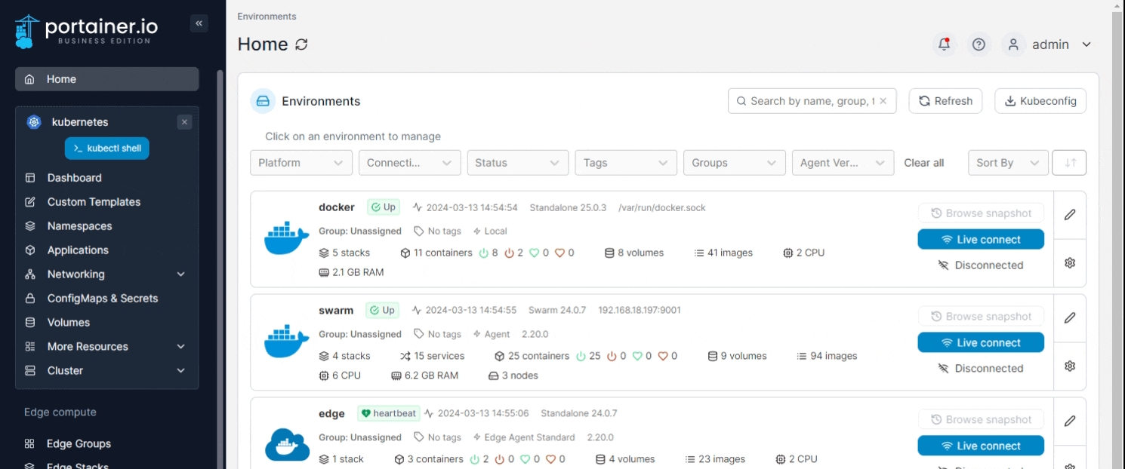Download Kubeconfig button
Viewport: 1125px width, 469px height.
coord(1040,101)
